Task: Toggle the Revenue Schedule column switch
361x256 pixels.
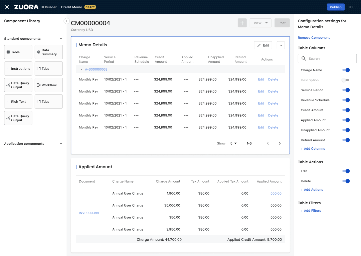Action: point(346,100)
